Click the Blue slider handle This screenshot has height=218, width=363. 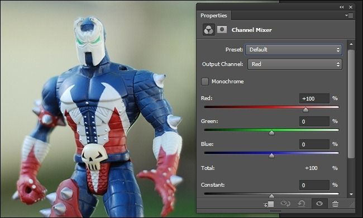271,155
